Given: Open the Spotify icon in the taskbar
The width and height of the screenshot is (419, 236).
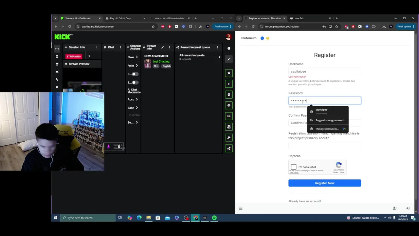Looking at the screenshot, I should (x=214, y=218).
